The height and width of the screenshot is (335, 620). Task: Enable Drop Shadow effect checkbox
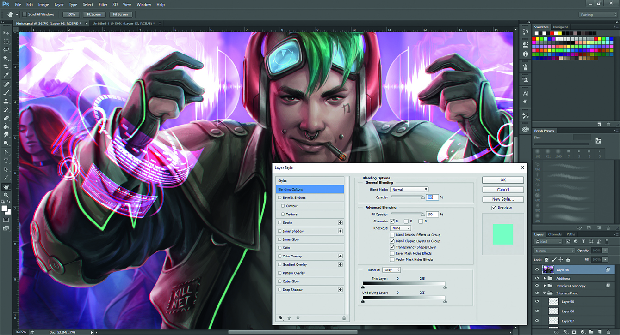pyautogui.click(x=279, y=290)
